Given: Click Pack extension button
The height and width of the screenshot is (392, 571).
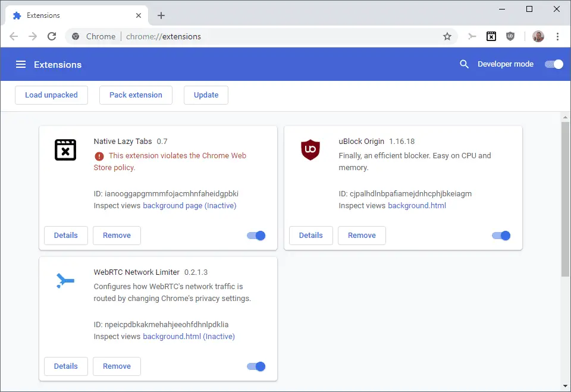Looking at the screenshot, I should [136, 95].
